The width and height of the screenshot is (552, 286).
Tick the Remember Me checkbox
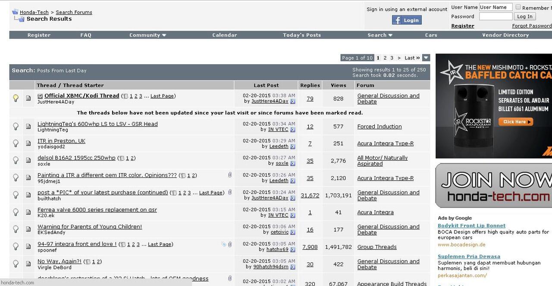coord(518,7)
